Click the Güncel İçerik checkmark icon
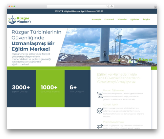This screenshot has width=164, height=139. point(100,111)
